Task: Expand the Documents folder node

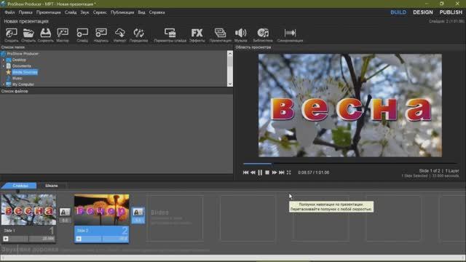Action: click(4, 66)
